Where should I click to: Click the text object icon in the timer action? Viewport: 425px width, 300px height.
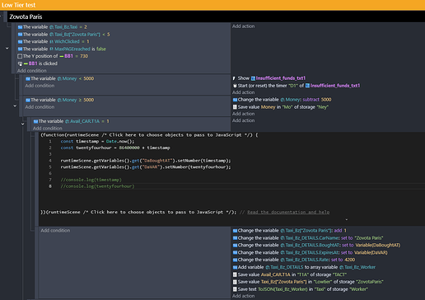[x=307, y=86]
